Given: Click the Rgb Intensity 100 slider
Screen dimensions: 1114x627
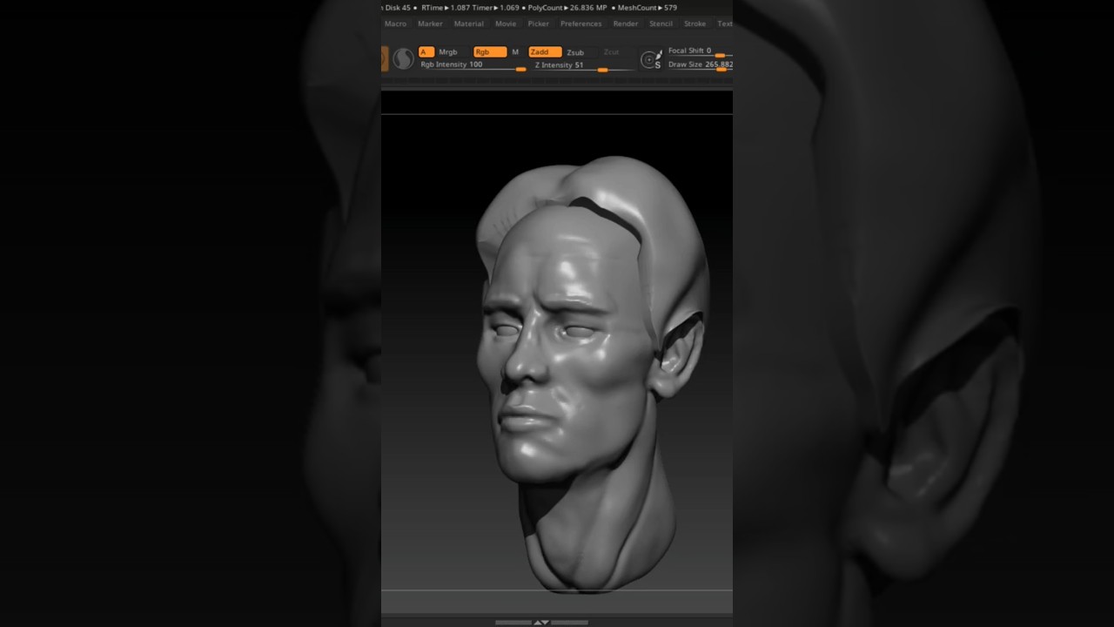Looking at the screenshot, I should [473, 65].
